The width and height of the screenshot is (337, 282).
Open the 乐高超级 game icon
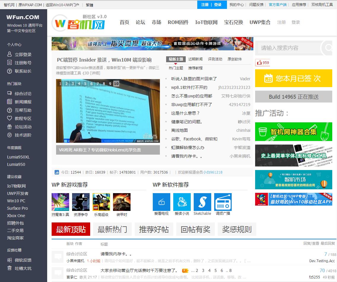(101, 202)
